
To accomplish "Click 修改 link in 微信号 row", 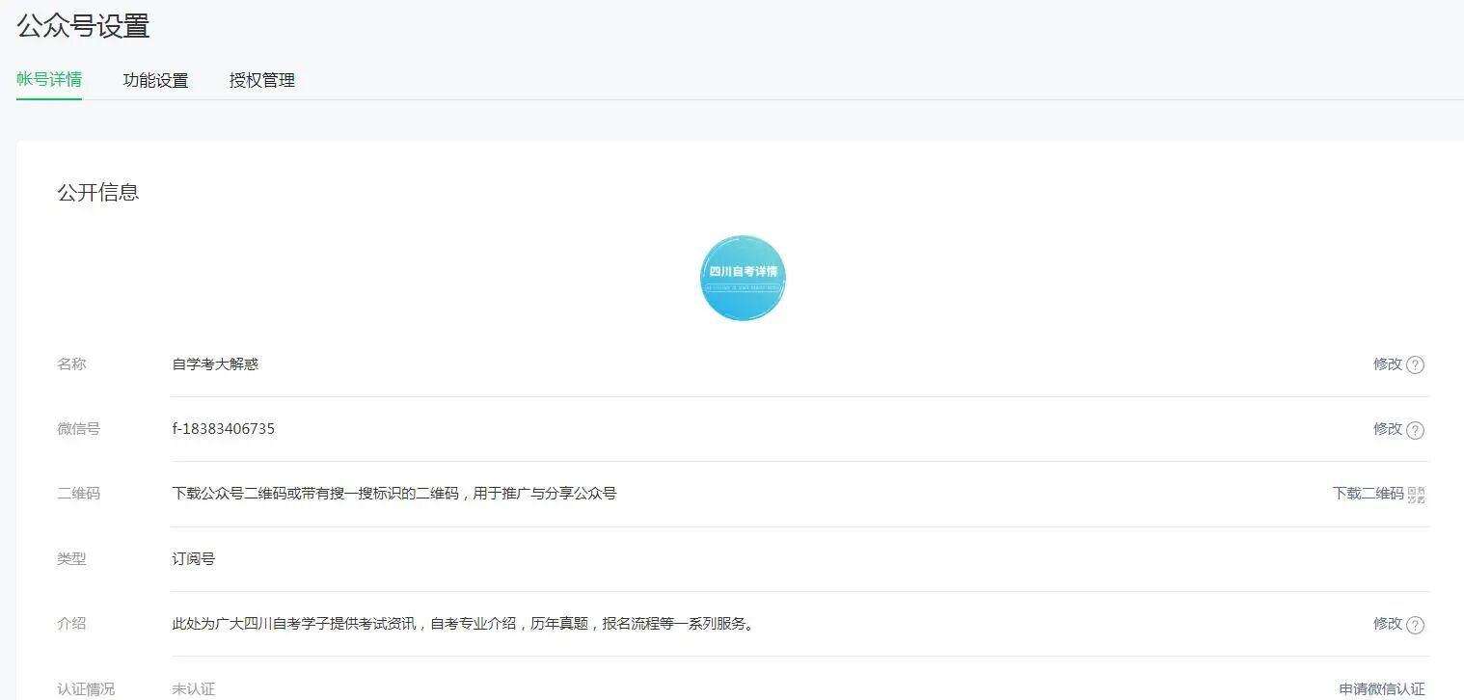I will coord(1388,429).
